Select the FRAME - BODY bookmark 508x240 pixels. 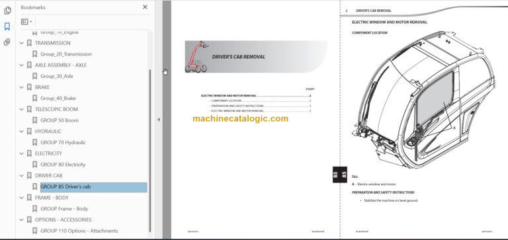tap(51, 198)
